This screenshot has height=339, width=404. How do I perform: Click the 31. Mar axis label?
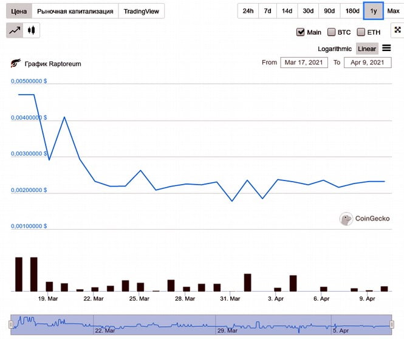pos(230,299)
